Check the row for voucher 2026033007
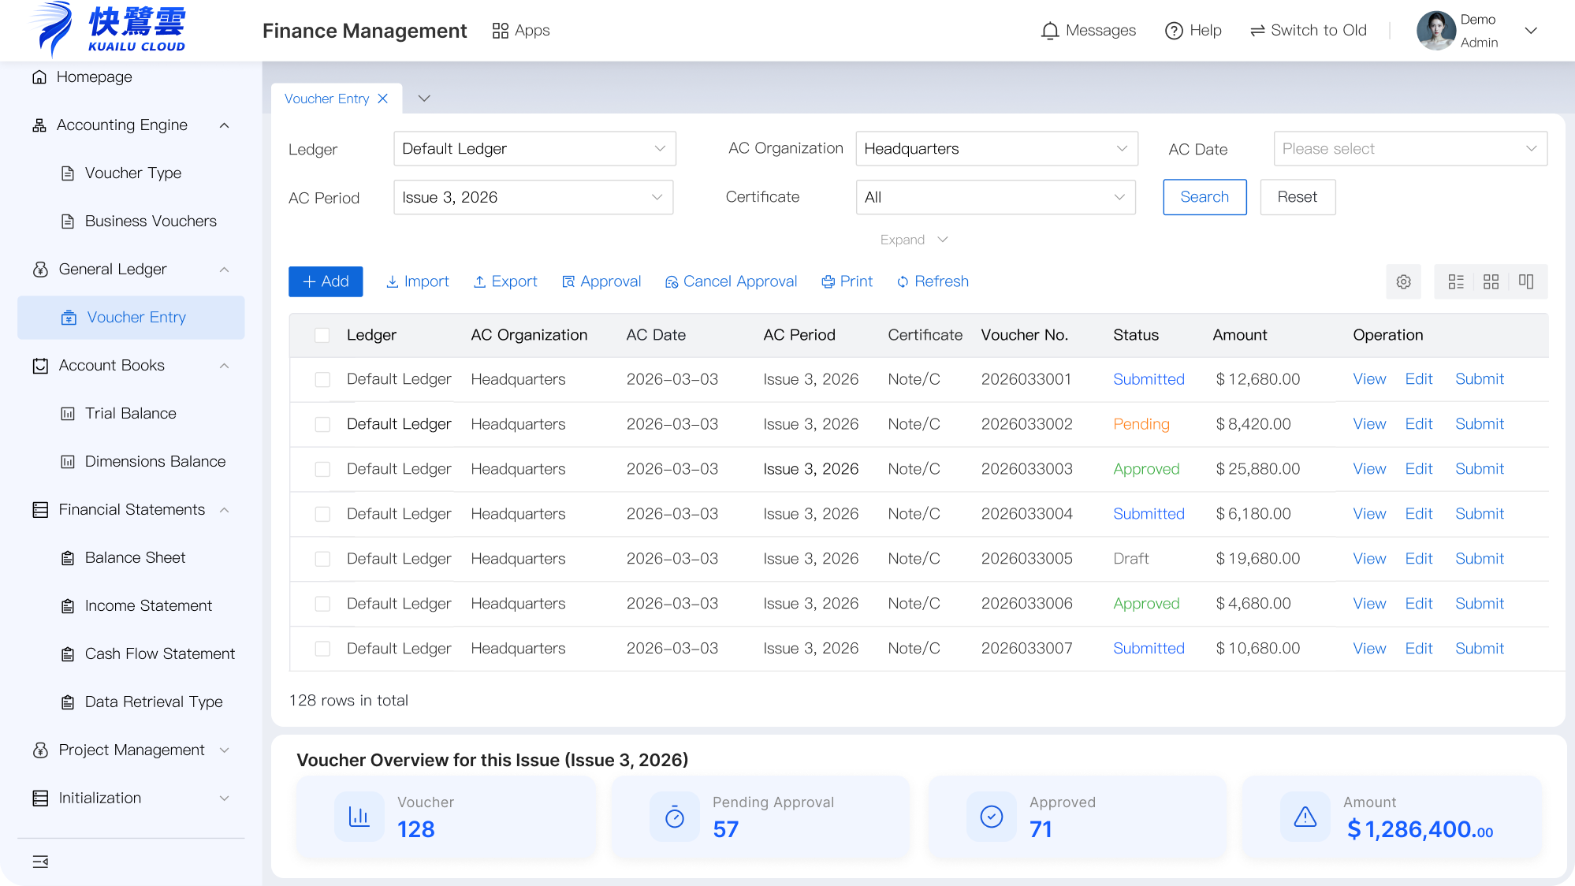The width and height of the screenshot is (1575, 886). (322, 650)
